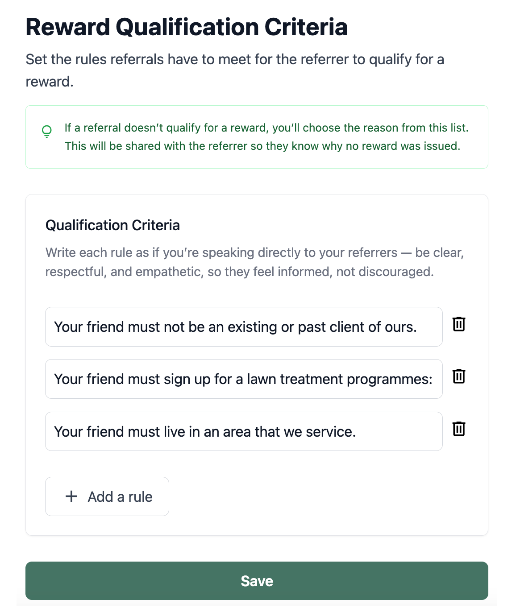This screenshot has width=516, height=616.
Task: Delete the existing client rule via trash icon
Action: 459,325
